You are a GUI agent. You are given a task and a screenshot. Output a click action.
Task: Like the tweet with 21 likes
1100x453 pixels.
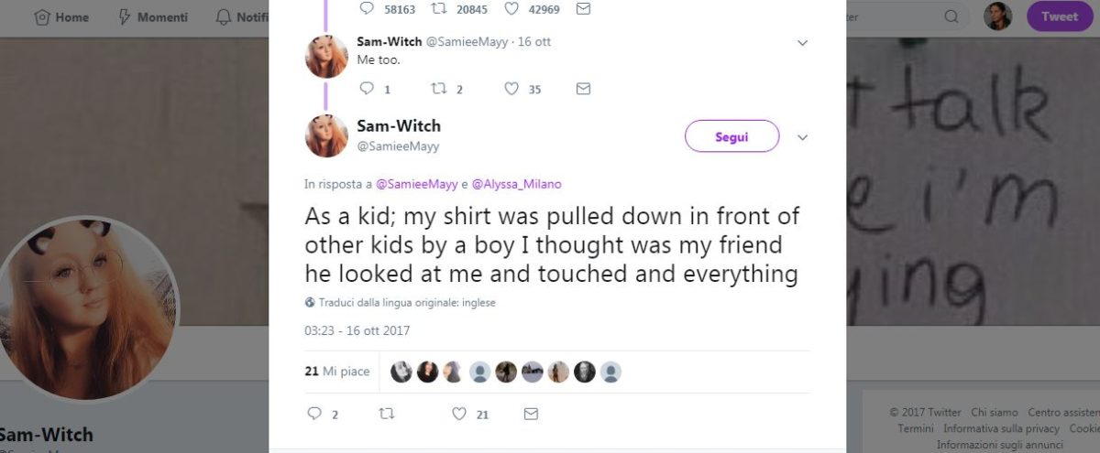459,414
